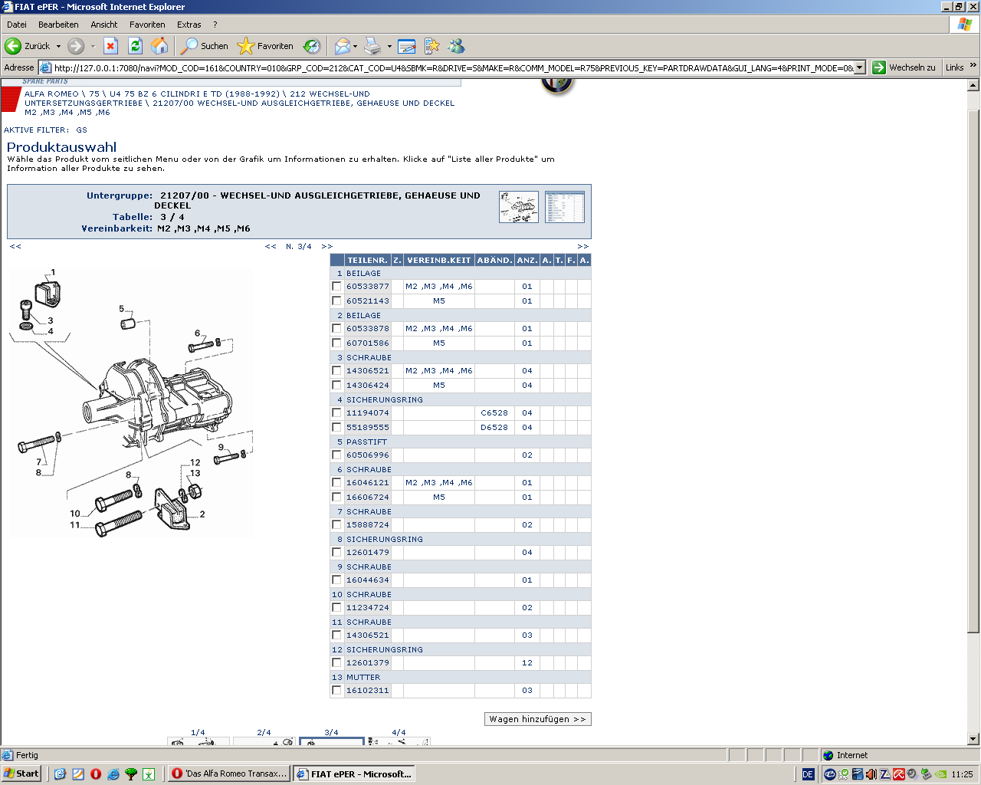
Task: Refresh the page with the green arrows icon
Action: point(135,46)
